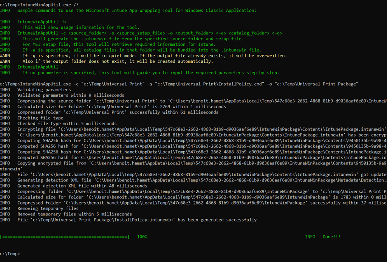Click the 'Removing temporary files' line
Viewport: 387px width, 262px height.
[x=39, y=209]
